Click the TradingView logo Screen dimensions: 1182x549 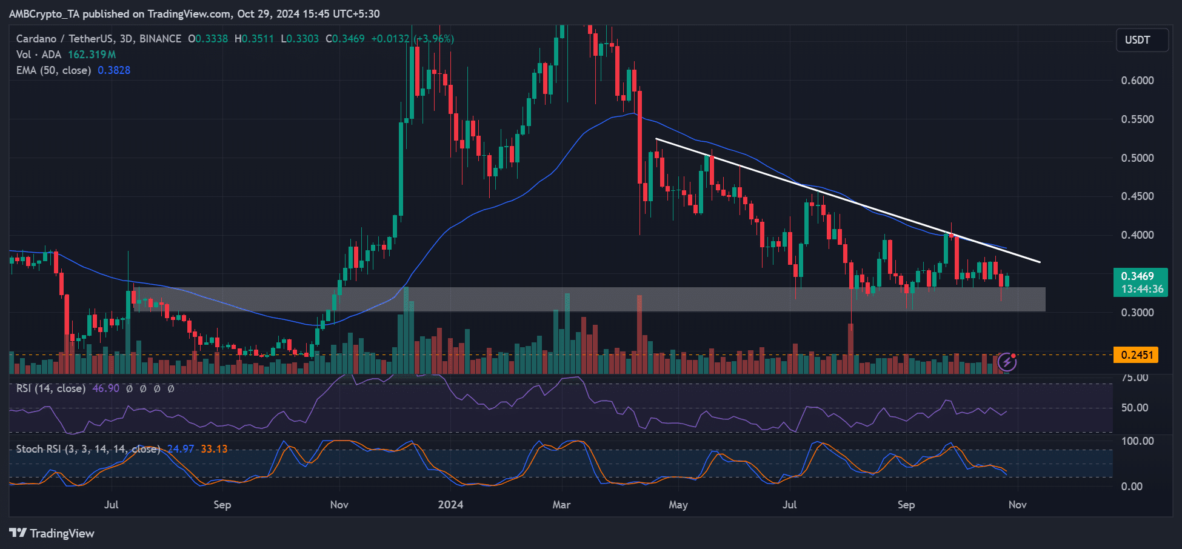[x=52, y=533]
